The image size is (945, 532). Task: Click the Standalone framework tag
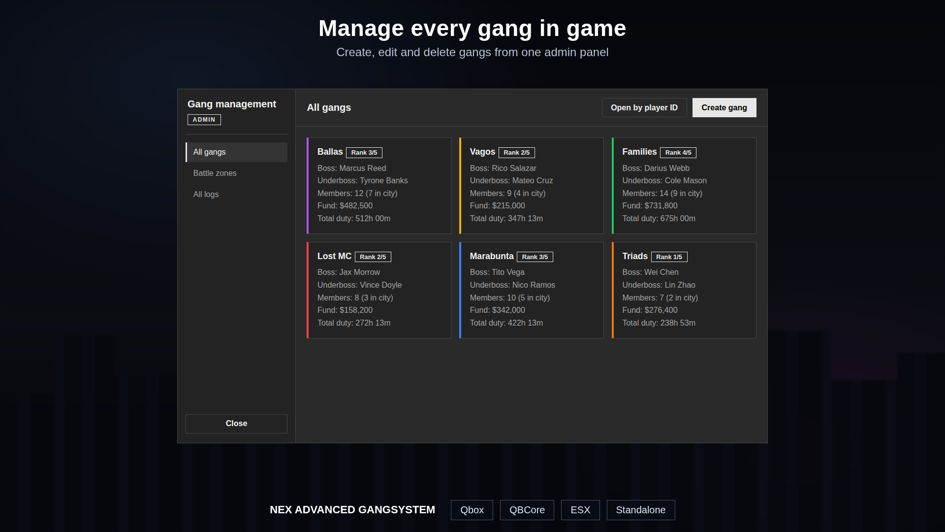[x=641, y=510]
